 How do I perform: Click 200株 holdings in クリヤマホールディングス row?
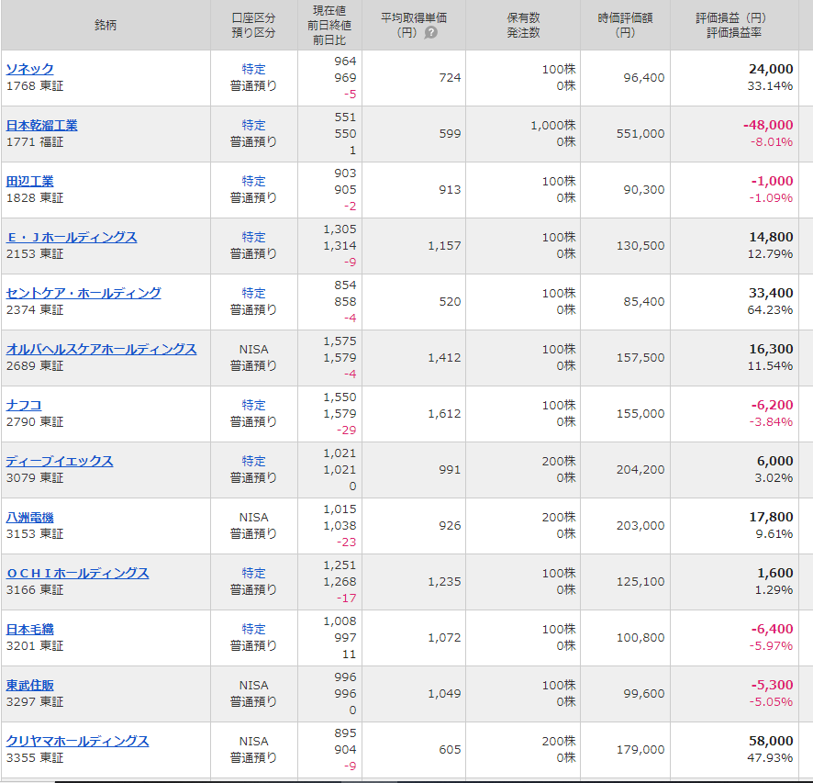[x=559, y=741]
